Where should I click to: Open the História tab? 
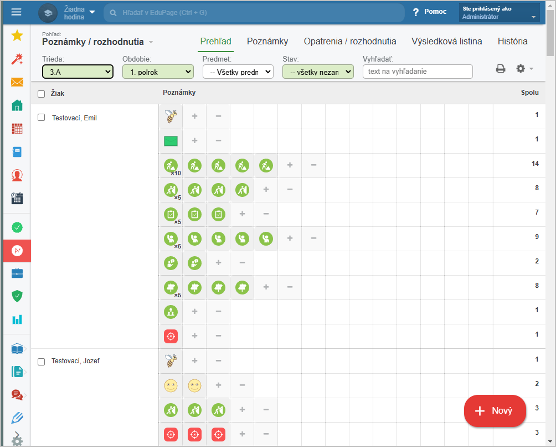tap(512, 41)
